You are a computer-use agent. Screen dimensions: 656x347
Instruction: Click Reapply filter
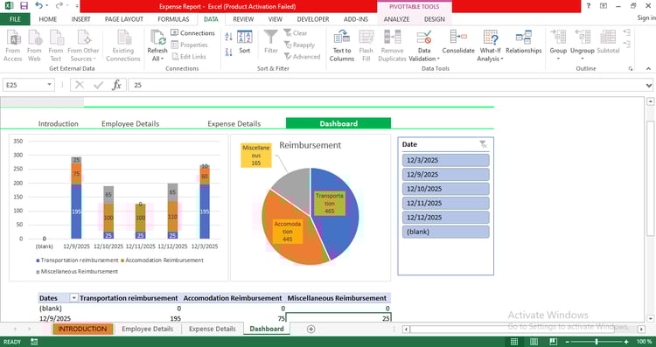point(299,45)
